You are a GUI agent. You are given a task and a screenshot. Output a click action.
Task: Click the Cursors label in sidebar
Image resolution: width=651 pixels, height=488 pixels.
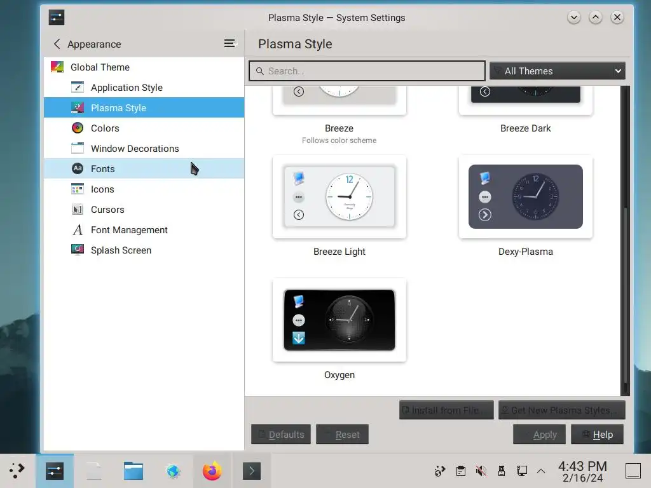coord(107,210)
